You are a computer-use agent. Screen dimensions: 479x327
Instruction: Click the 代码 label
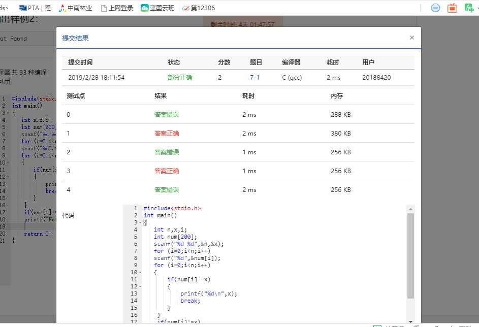(68, 216)
